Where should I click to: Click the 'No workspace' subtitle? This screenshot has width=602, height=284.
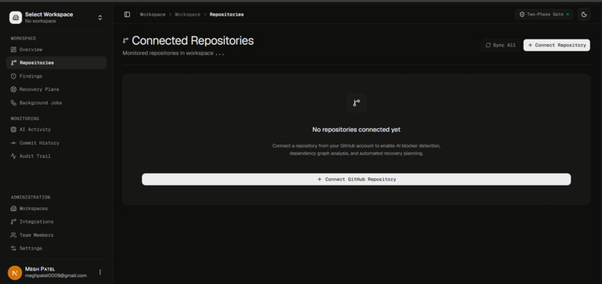[x=40, y=21]
